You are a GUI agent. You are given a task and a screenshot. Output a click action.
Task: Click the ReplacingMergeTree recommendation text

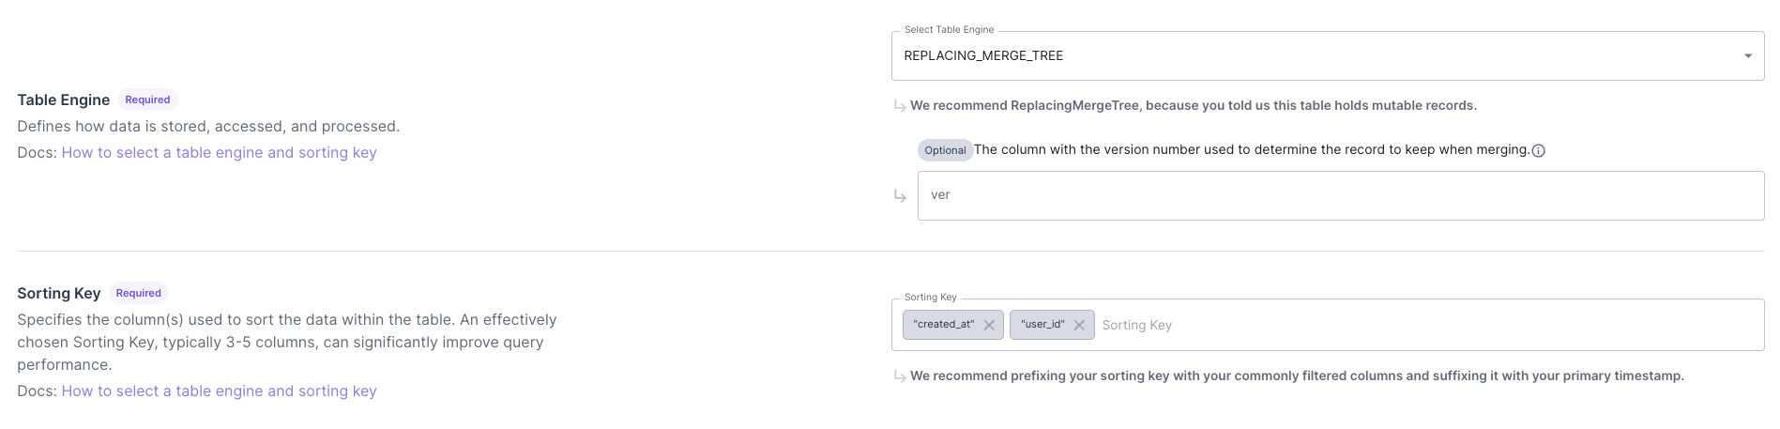1193,106
